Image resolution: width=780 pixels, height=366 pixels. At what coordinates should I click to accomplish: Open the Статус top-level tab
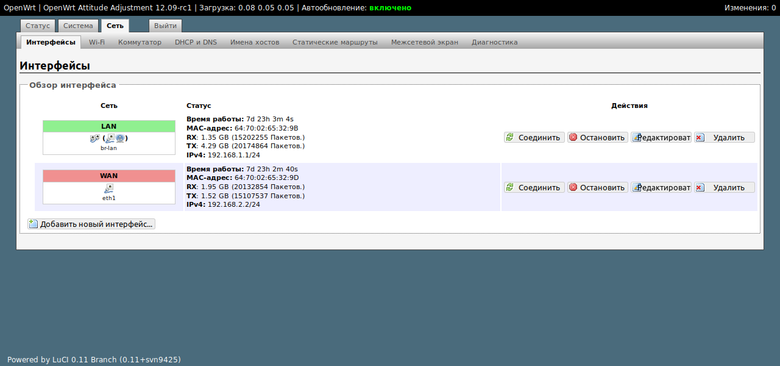pos(38,26)
